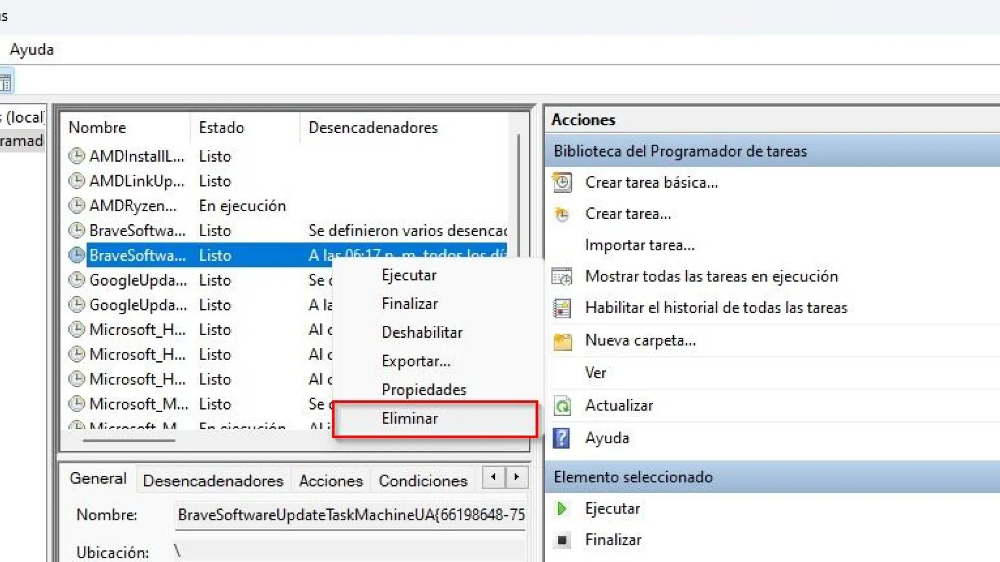Click the Nueva carpeta folder icon
Viewport: 1000px width, 562px height.
tap(562, 341)
